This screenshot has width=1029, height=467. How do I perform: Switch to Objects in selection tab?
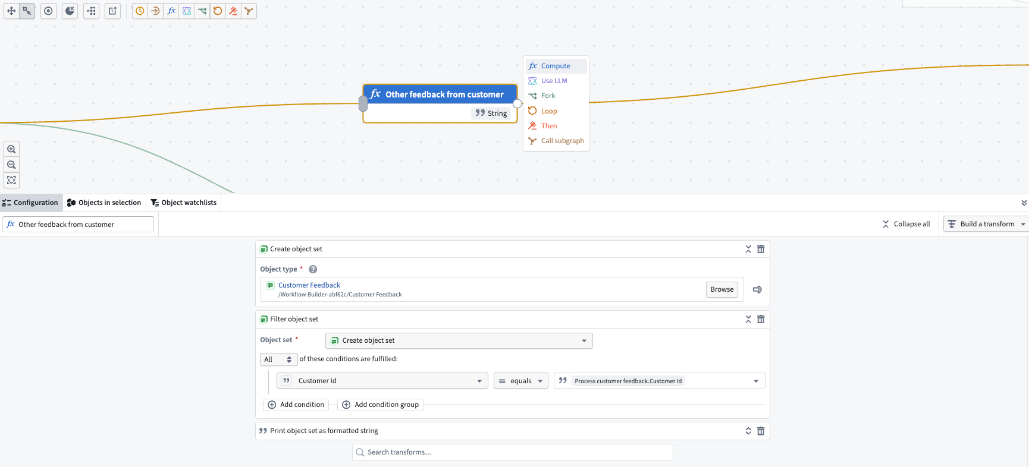[104, 203]
